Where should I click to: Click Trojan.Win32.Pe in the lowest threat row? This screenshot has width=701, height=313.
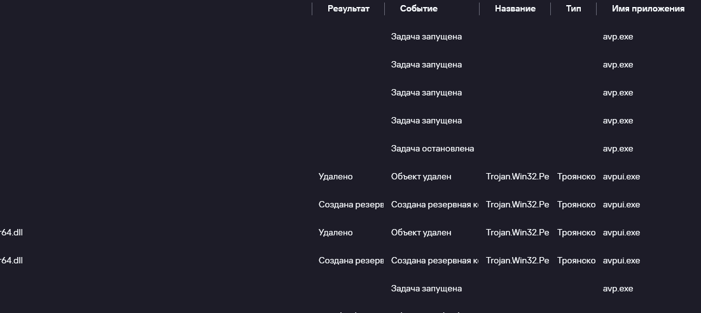517,261
